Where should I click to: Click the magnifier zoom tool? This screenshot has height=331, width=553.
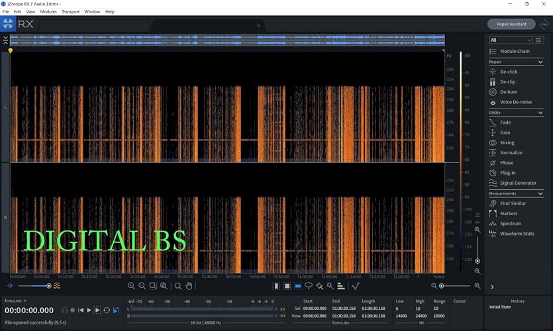178,286
